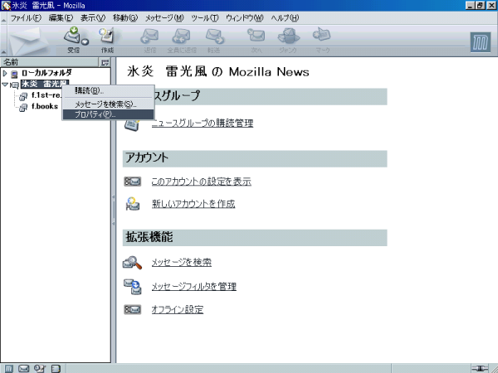498x373 pixels.
Task: Click the folder pane splitter grippy
Action: tap(114, 210)
